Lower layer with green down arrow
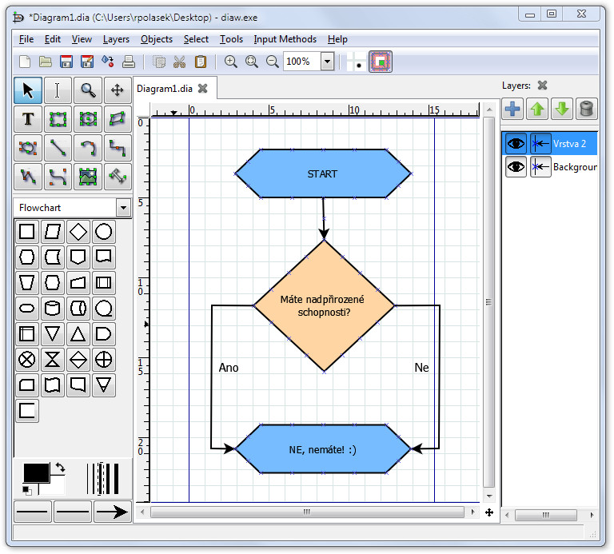The height and width of the screenshot is (554, 614). tap(562, 109)
